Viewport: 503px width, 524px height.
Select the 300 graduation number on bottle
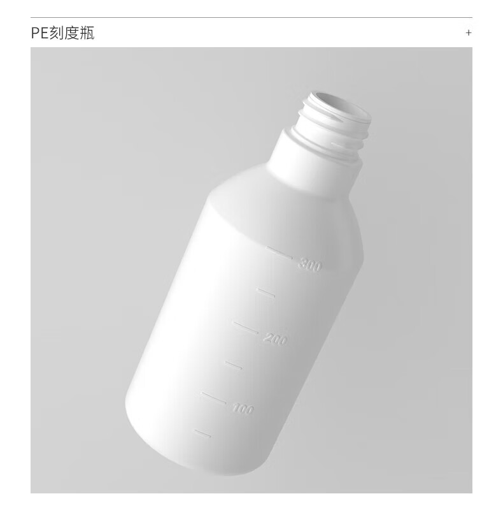click(309, 265)
